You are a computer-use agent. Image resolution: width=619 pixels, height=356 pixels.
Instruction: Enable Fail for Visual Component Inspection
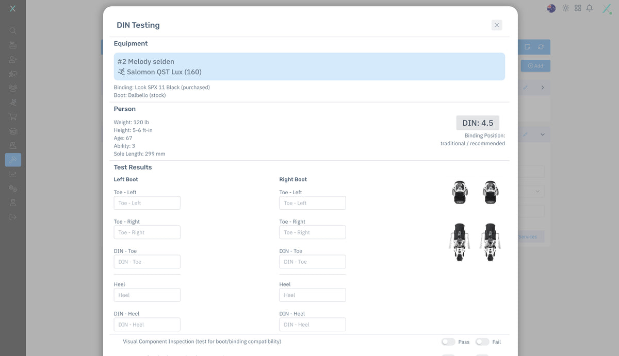tap(482, 342)
